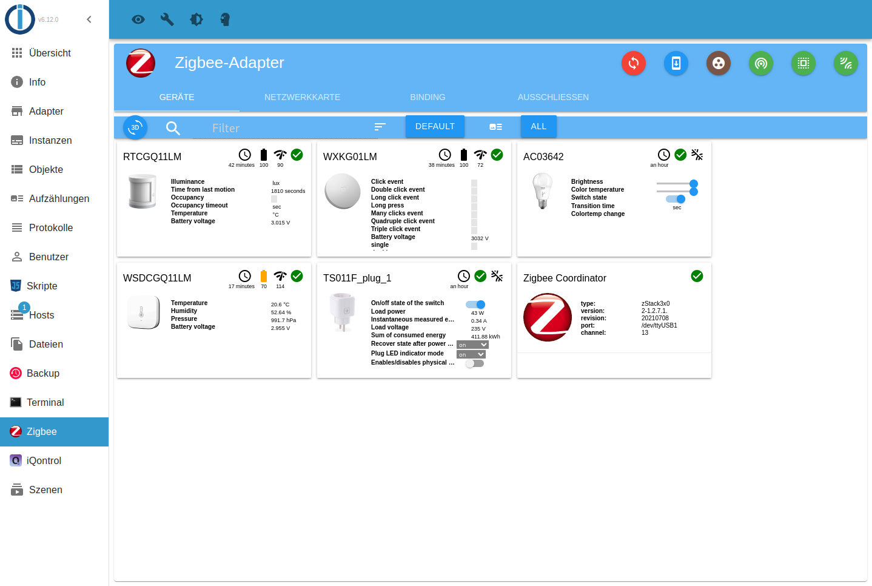Toggle On/off state of the switch
The width and height of the screenshot is (872, 586).
(475, 305)
